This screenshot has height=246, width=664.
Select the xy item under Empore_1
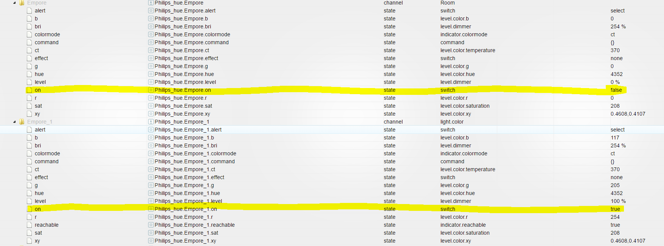[x=37, y=241]
